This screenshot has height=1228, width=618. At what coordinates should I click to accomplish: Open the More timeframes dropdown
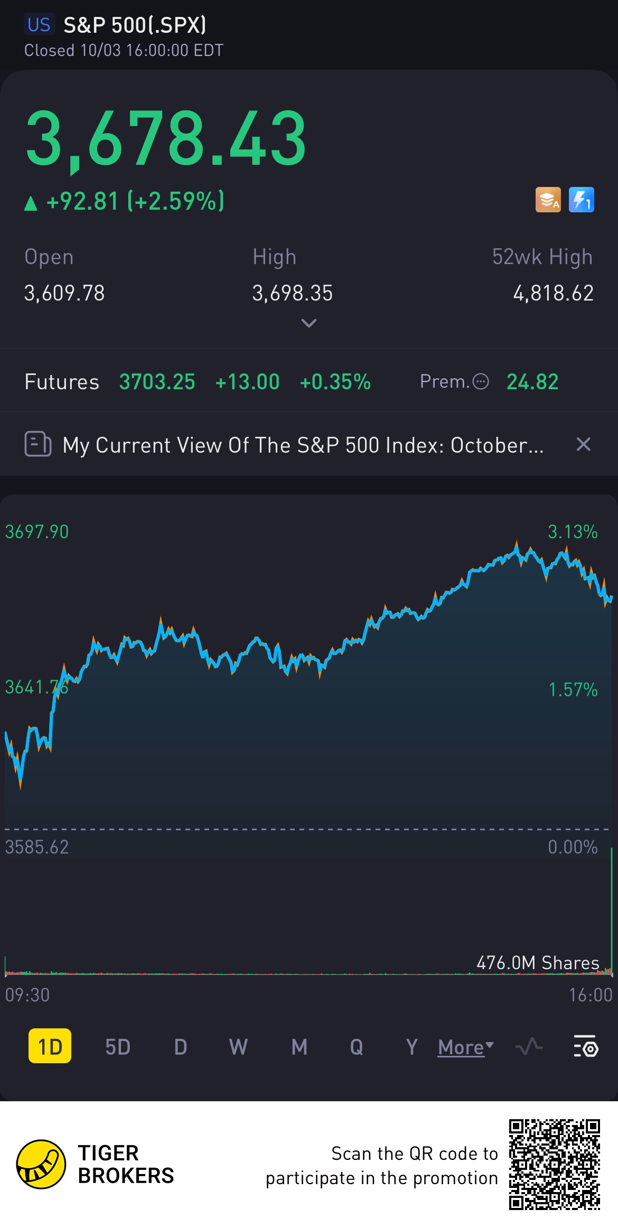(x=465, y=1047)
